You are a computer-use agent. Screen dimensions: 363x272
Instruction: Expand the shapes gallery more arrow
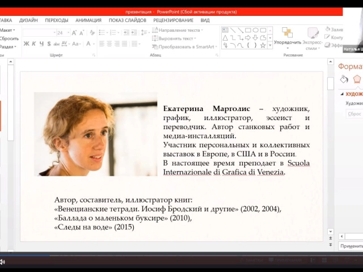[x=269, y=45]
